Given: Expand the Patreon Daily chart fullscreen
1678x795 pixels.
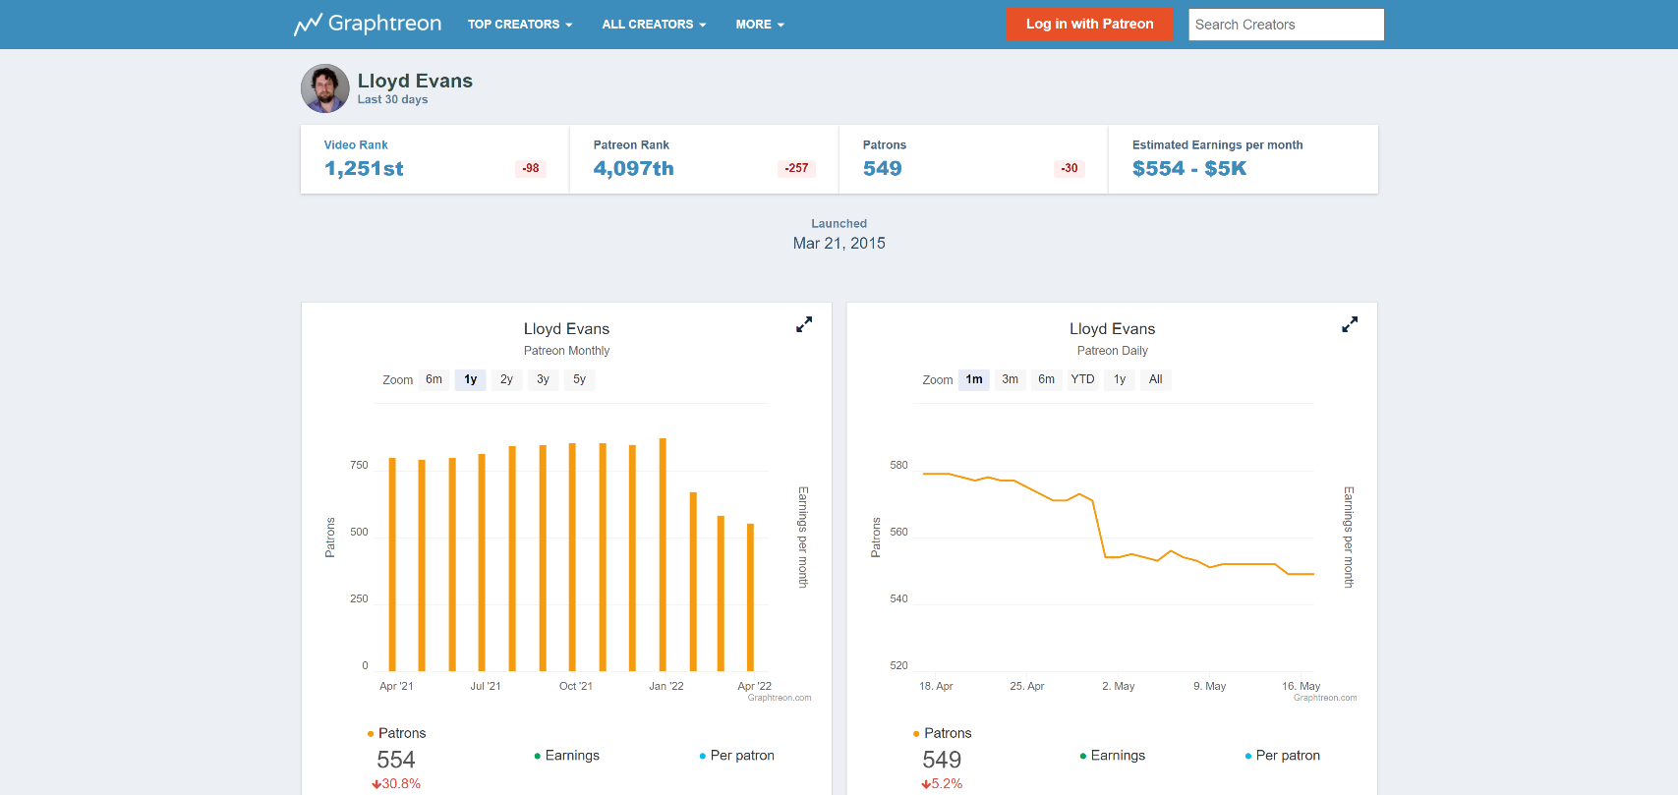Looking at the screenshot, I should pyautogui.click(x=1350, y=324).
